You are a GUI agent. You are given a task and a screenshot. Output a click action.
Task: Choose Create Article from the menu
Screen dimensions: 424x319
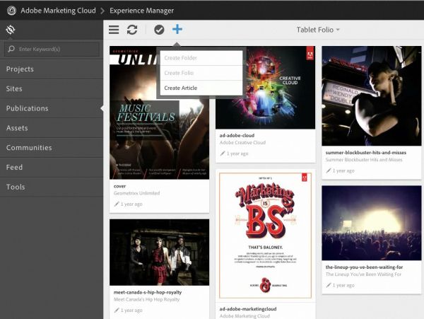201,88
